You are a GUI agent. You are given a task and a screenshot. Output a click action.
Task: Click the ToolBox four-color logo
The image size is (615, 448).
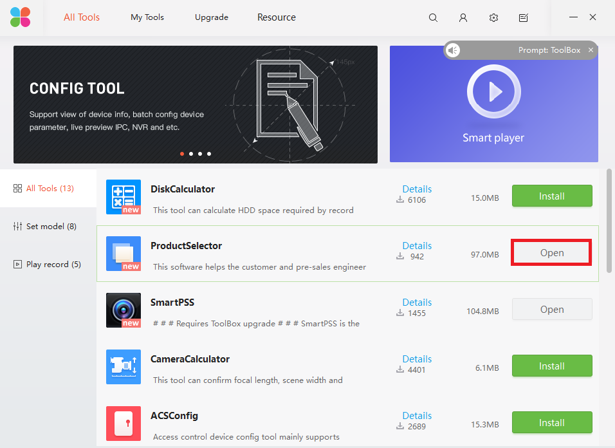21,17
